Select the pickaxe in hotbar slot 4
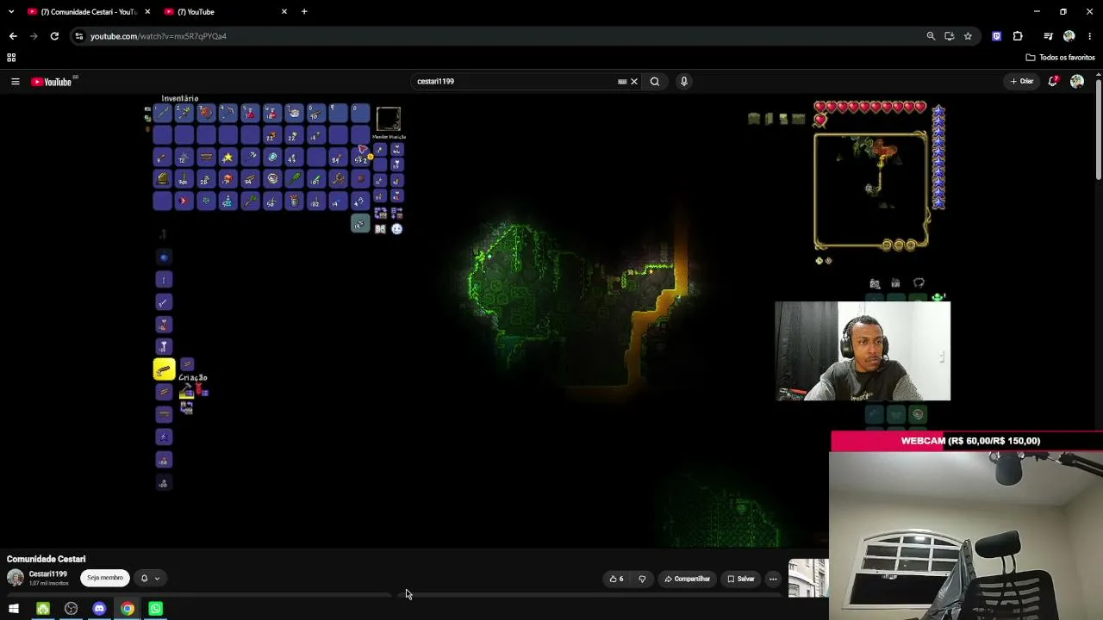1103x620 pixels. click(x=227, y=113)
